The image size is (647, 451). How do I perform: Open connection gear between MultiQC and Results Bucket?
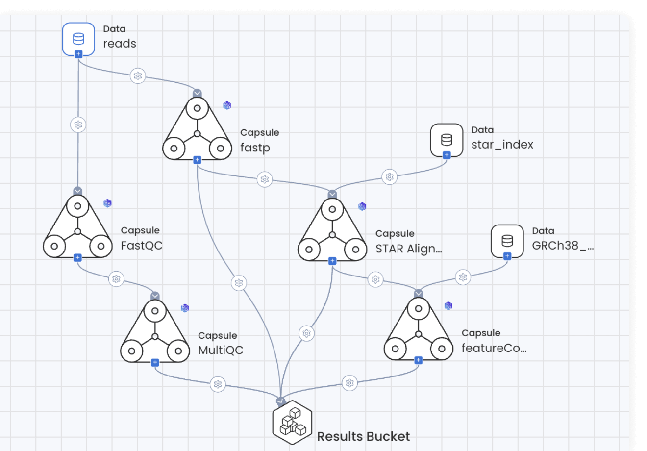(x=218, y=384)
